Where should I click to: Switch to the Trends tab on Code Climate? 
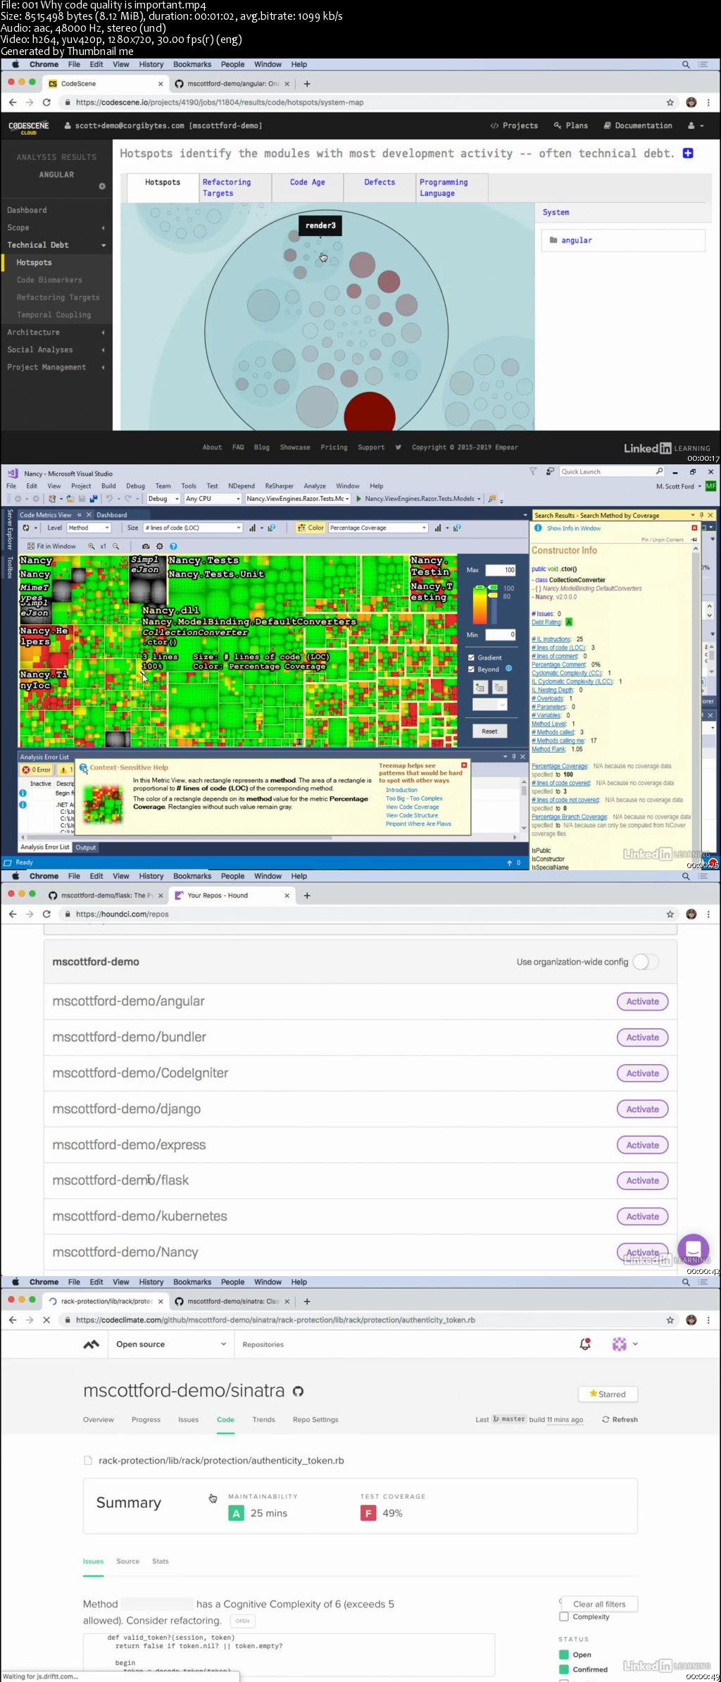click(x=263, y=1419)
